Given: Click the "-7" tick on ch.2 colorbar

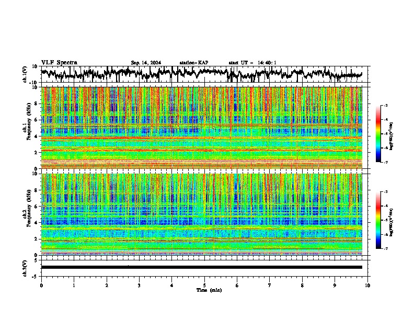Looking at the screenshot, I should coord(385,248).
